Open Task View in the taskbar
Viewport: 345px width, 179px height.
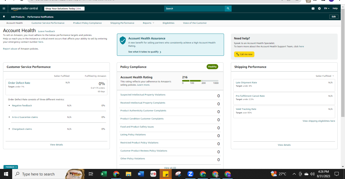click(91, 174)
